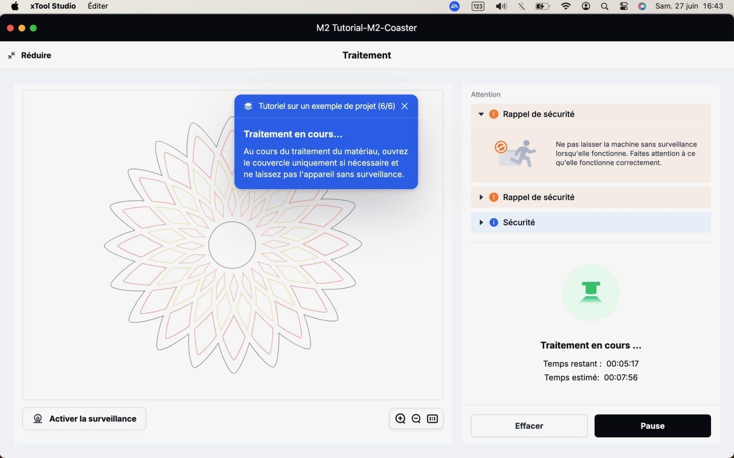Clear the job with Effacer button
The height and width of the screenshot is (458, 734).
pos(529,426)
